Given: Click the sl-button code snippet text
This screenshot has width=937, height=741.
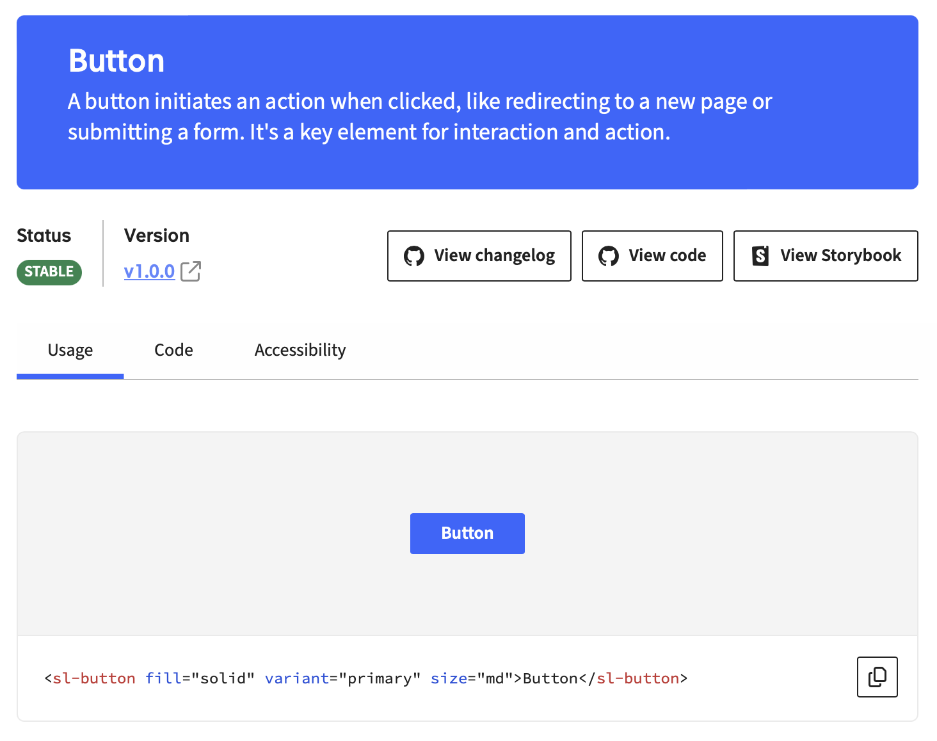Looking at the screenshot, I should (365, 678).
